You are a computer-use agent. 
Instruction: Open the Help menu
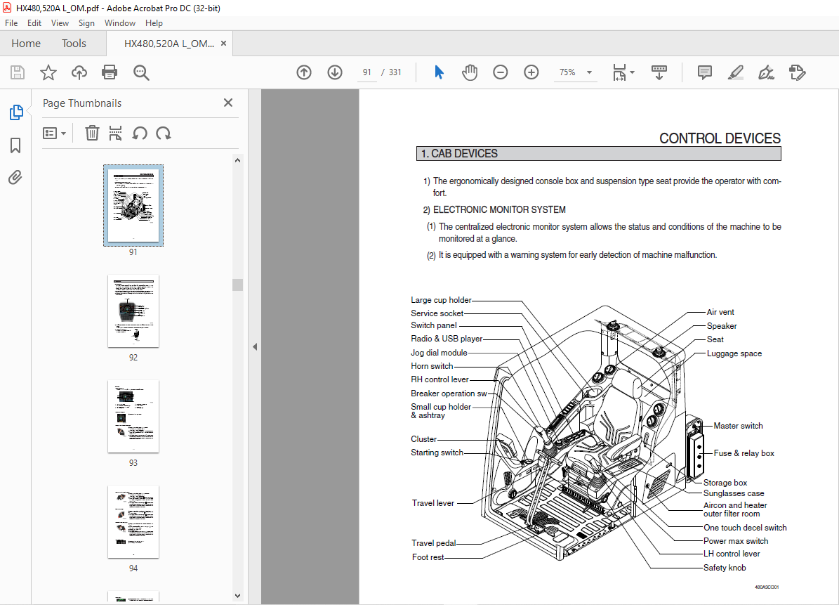(x=154, y=23)
